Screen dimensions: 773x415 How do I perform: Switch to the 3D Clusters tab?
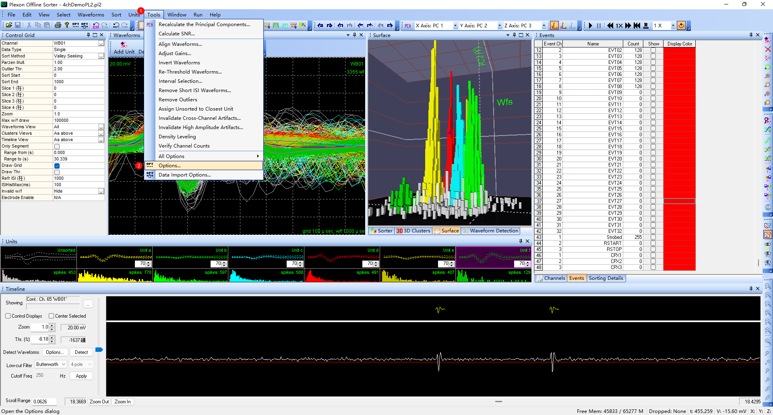pyautogui.click(x=413, y=231)
